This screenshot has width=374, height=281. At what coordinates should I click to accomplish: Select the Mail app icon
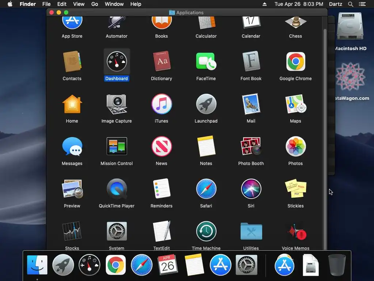pyautogui.click(x=251, y=104)
